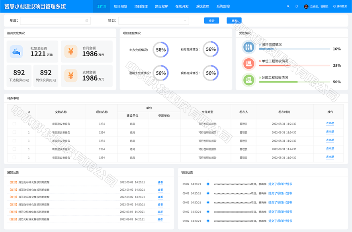
Task: Click first 提交了项目计划书 link
Action: [x=280, y=184]
